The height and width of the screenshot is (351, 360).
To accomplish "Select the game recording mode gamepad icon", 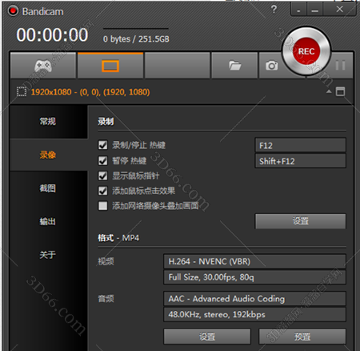I will tap(43, 66).
